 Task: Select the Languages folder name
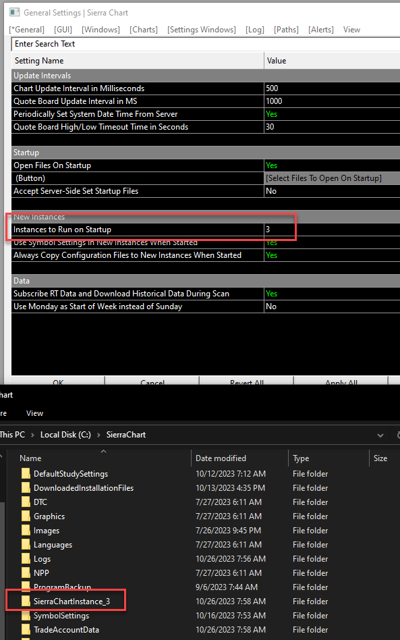click(53, 545)
